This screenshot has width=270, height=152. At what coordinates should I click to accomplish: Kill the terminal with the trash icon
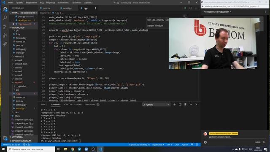pos(185,104)
